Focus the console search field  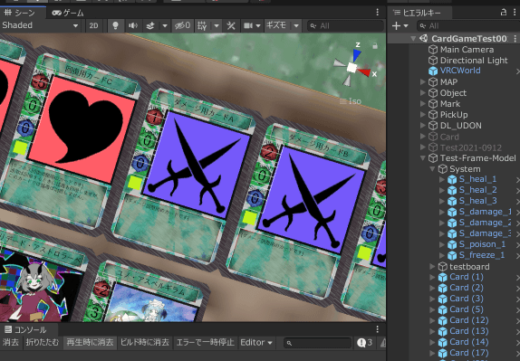tap(317, 343)
